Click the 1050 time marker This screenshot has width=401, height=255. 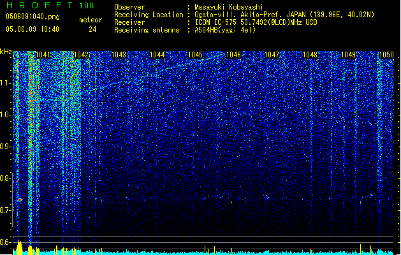(386, 55)
